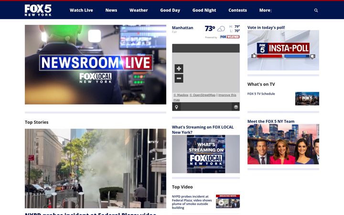Open the Contests menu item
The image size is (344, 215).
coord(237,11)
